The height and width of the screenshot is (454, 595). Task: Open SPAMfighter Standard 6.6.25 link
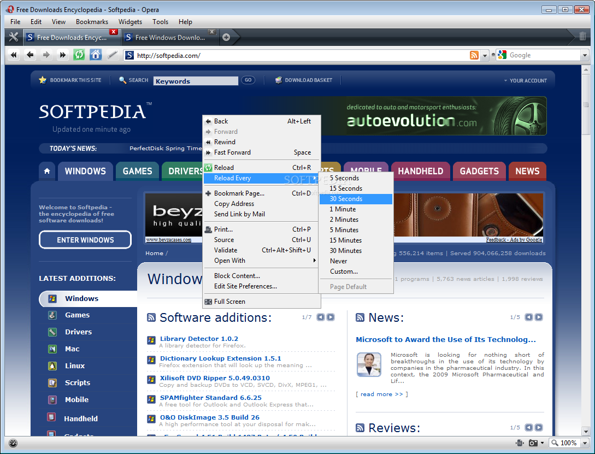pos(210,398)
